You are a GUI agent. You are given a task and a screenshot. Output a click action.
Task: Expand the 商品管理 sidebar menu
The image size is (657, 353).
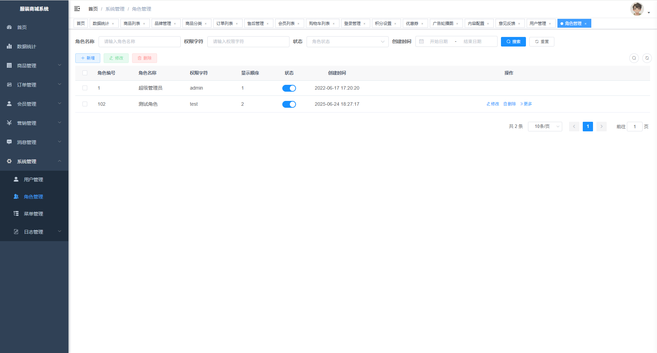tap(34, 65)
